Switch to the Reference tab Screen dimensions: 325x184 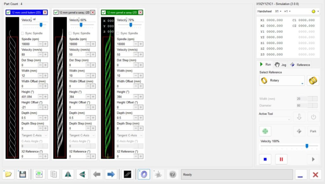[300, 65]
